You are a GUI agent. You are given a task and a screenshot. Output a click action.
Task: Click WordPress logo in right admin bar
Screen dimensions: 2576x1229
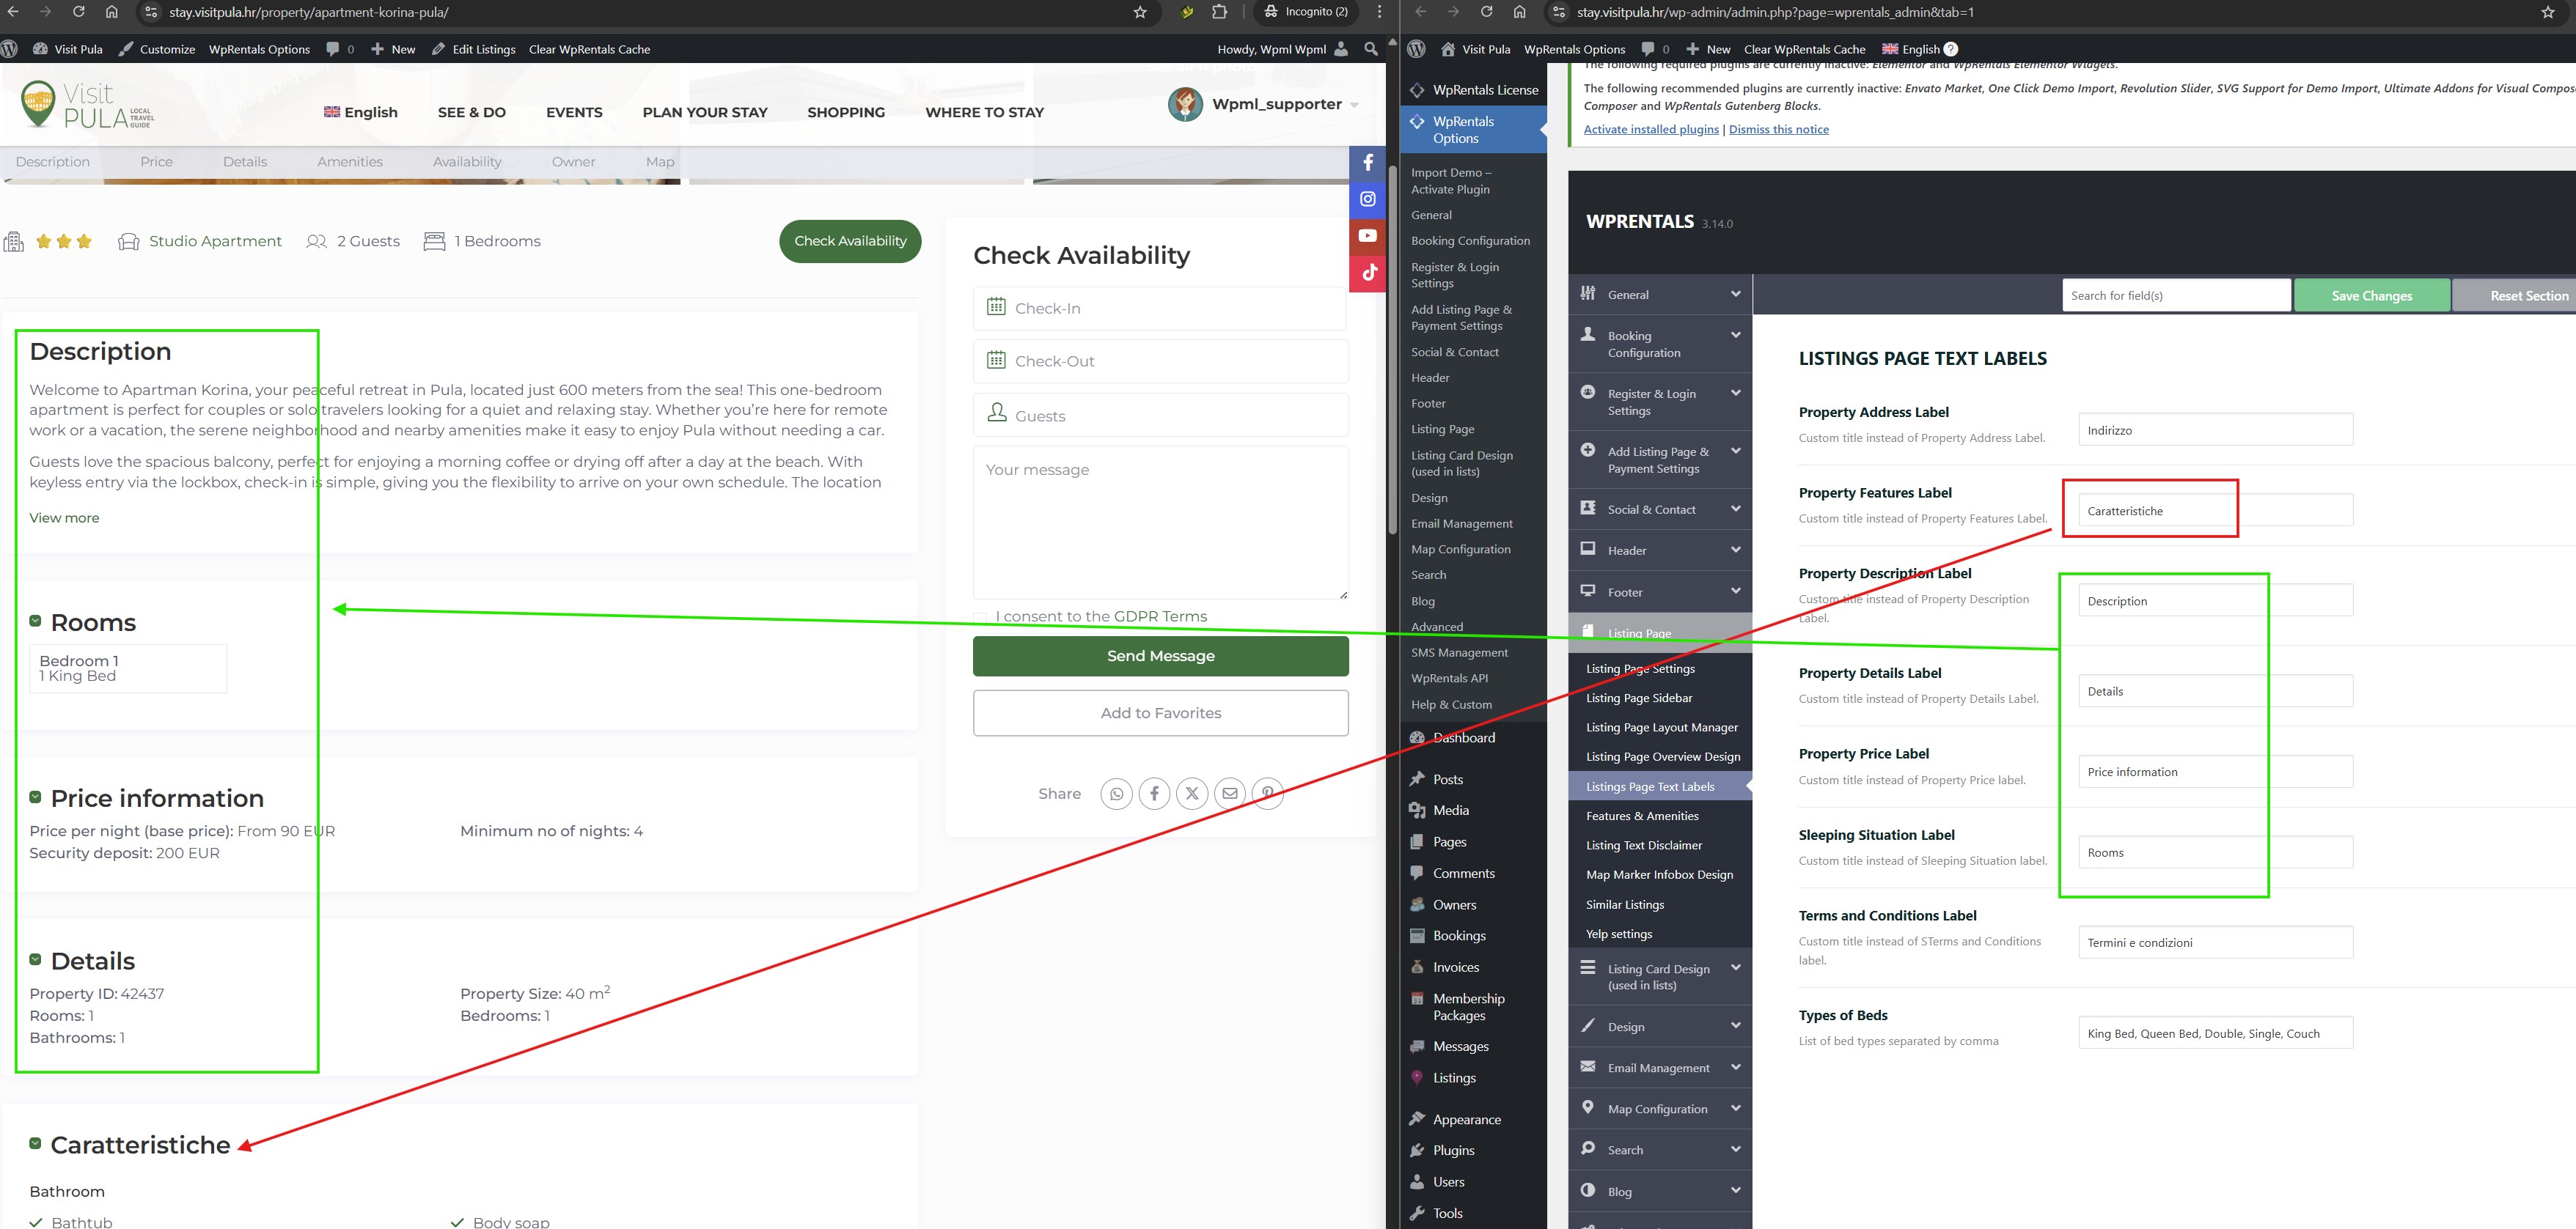pos(1416,49)
